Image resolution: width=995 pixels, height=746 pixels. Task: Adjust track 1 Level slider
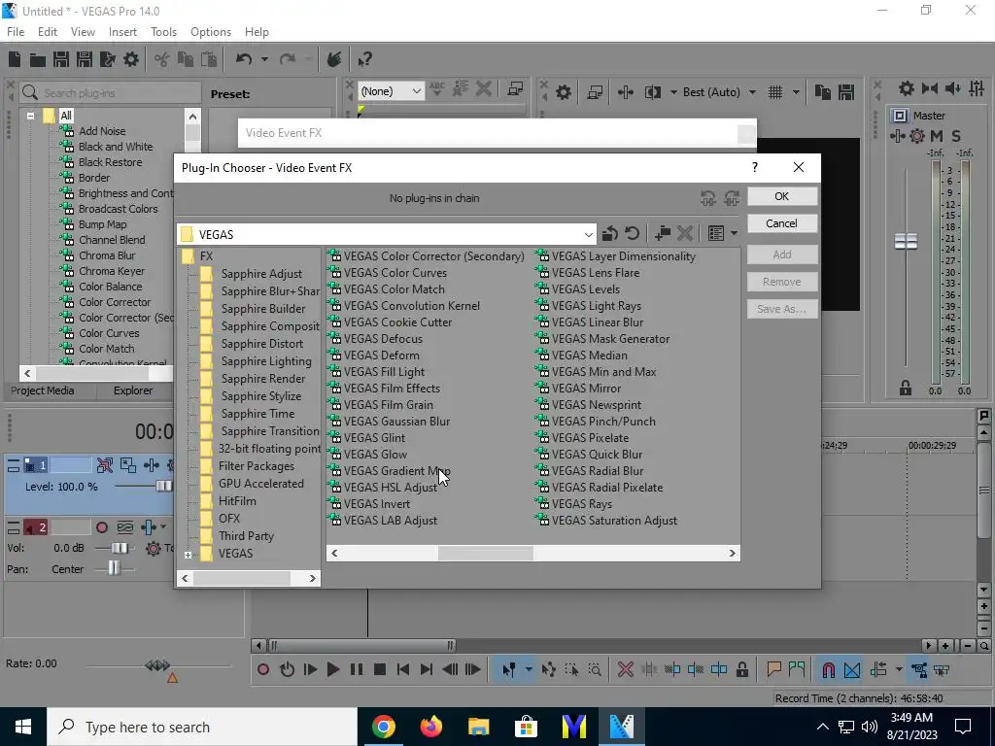coord(163,486)
